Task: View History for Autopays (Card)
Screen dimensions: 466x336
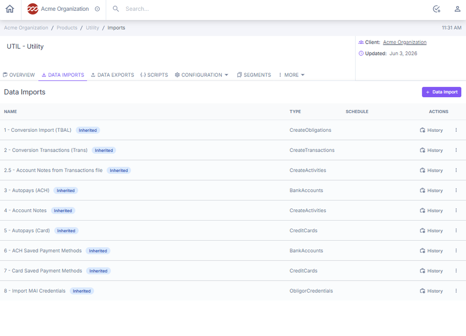Action: (431, 231)
